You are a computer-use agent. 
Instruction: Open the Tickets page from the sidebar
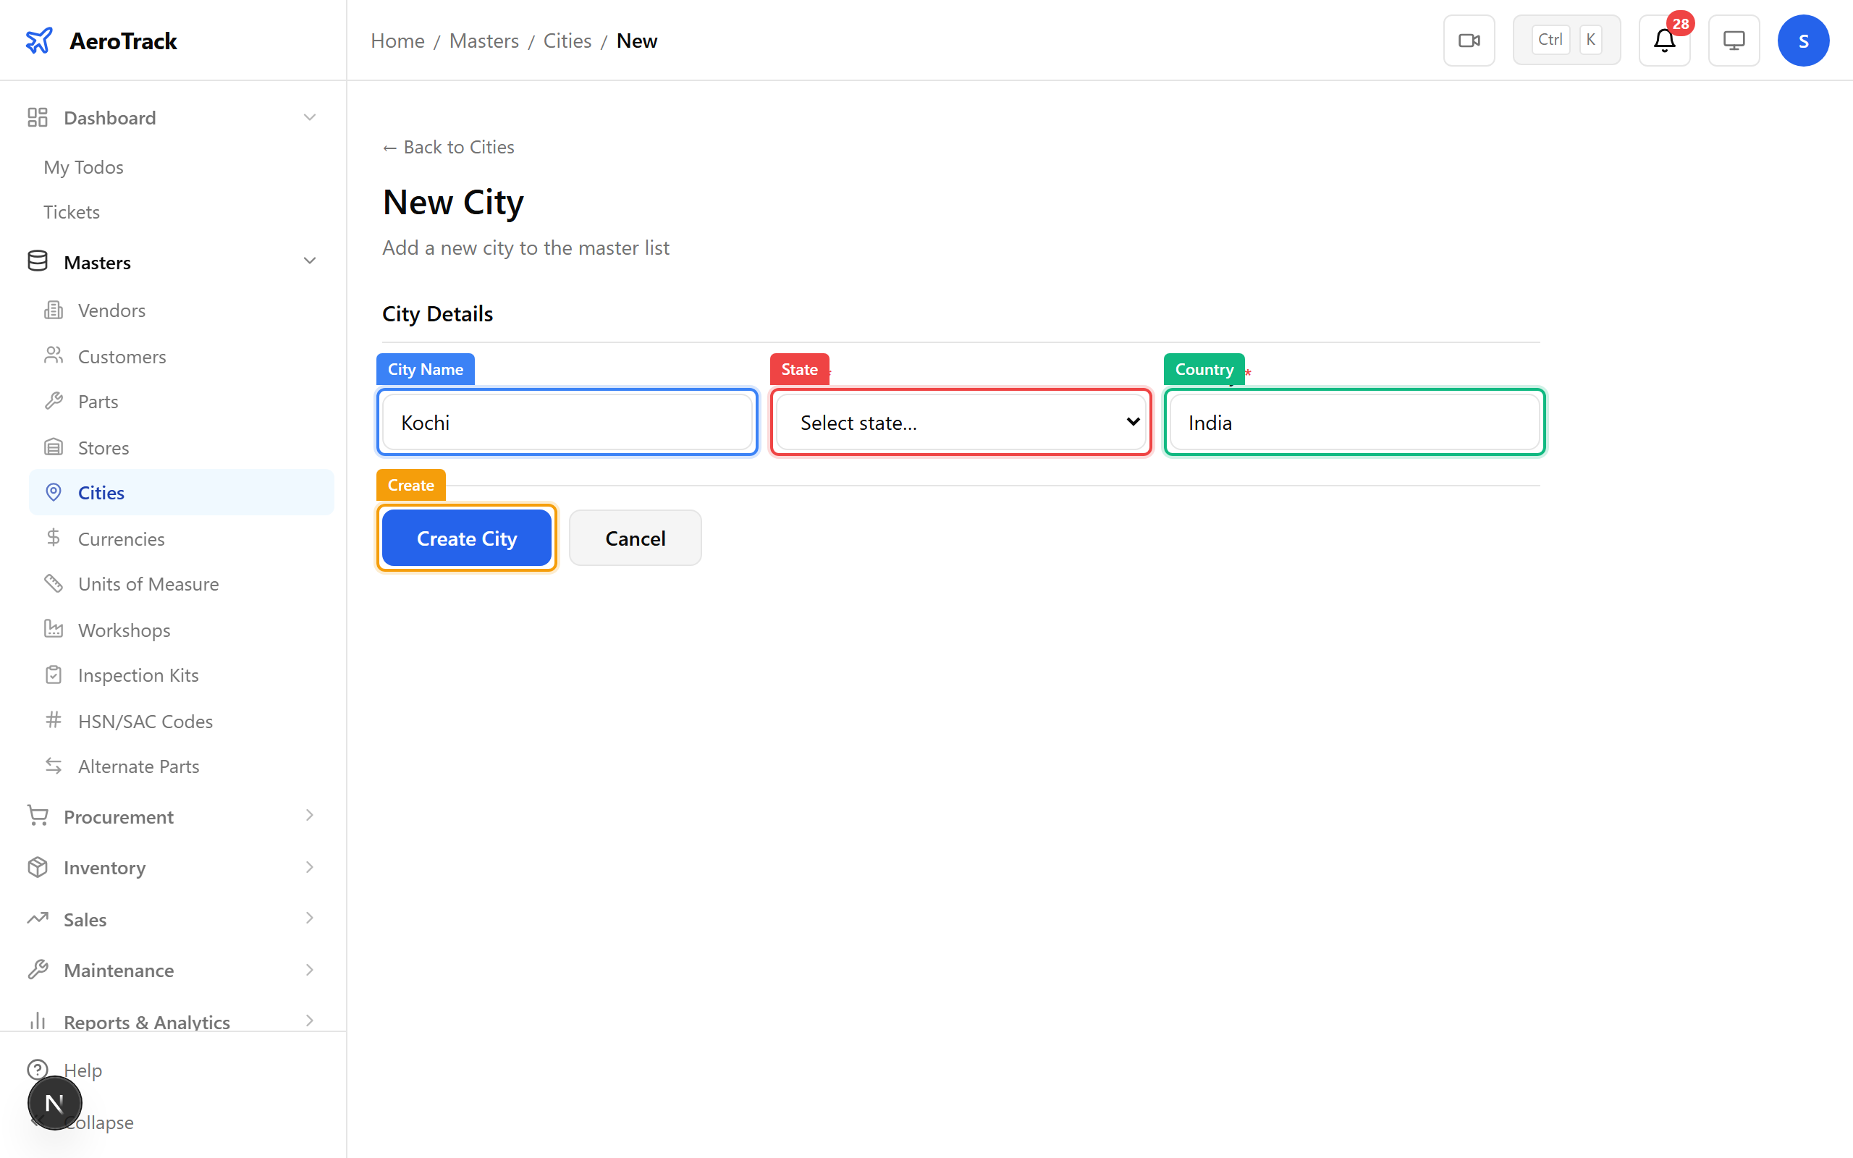(x=71, y=211)
